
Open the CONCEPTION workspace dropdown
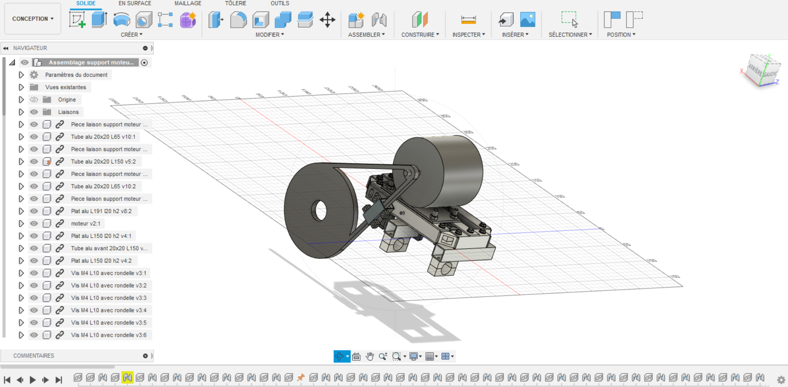[x=33, y=19]
